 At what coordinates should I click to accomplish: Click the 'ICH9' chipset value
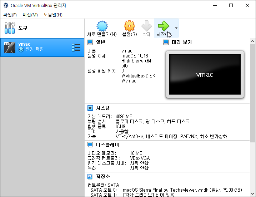pyautogui.click(x=120, y=126)
